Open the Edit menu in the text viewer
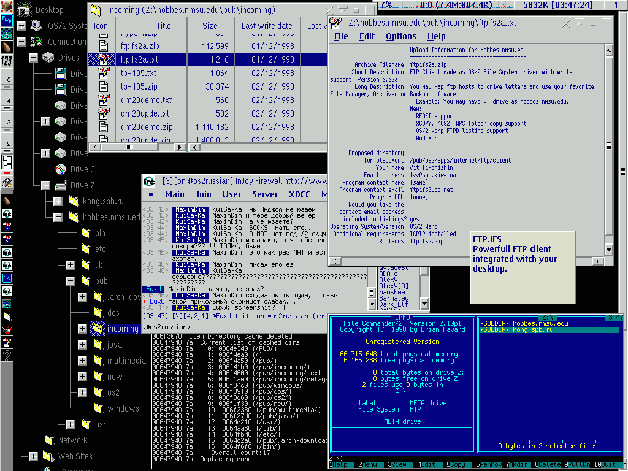The image size is (628, 471). click(x=367, y=36)
